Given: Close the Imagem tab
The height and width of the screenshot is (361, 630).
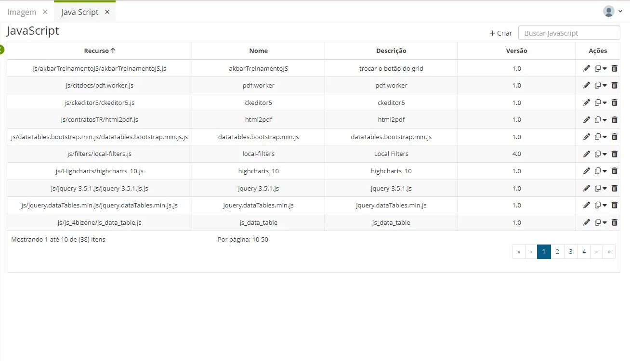Looking at the screenshot, I should point(45,12).
